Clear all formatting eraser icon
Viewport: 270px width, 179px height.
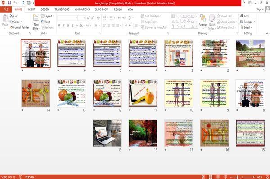pos(98,18)
